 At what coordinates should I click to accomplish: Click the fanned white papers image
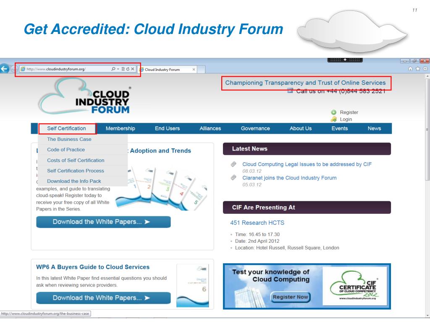tap(161, 188)
